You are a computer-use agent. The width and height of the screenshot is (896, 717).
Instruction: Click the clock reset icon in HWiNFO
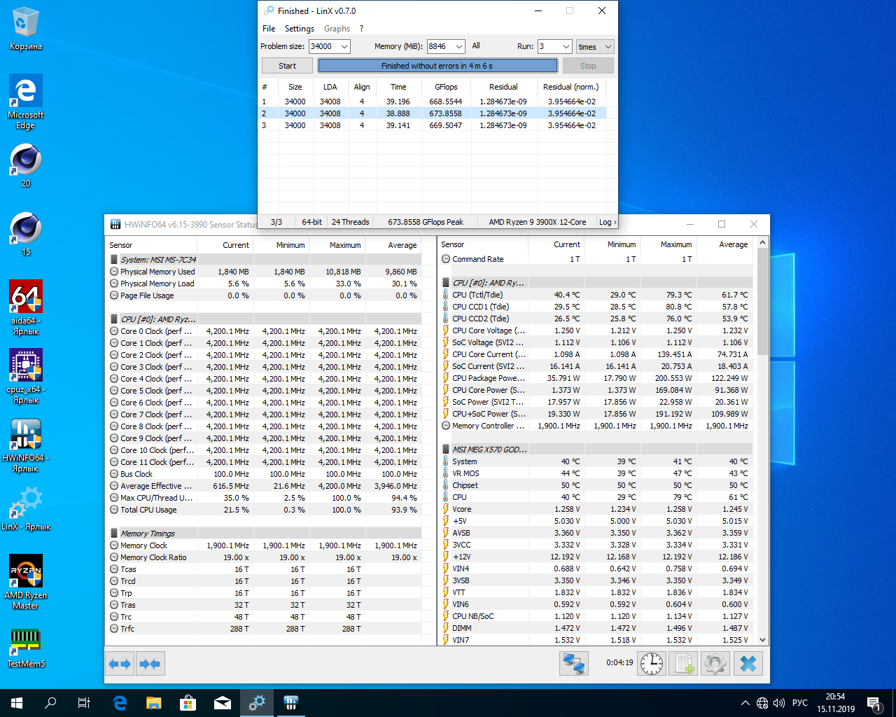coord(652,664)
